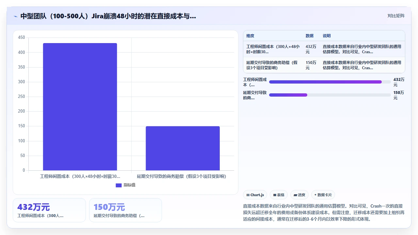Click the y-axis value 250
Screen dimensions: 418x235
pyautogui.click(x=22, y=97)
